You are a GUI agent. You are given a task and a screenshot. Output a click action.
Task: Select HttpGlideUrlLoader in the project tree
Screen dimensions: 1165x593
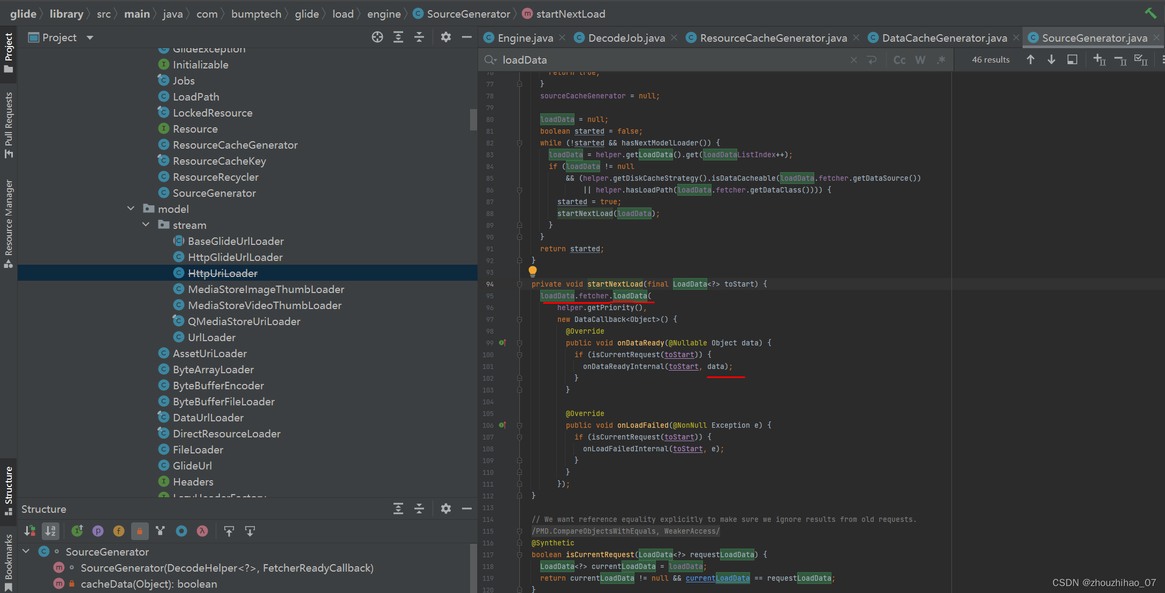pos(235,257)
